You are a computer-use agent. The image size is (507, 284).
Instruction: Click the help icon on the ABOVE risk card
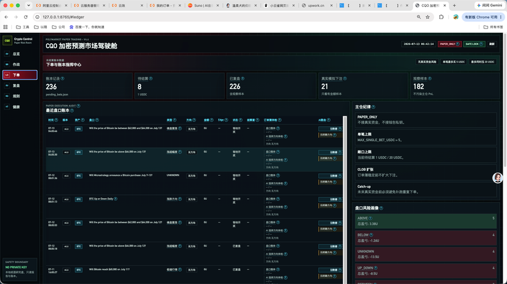coord(370,218)
